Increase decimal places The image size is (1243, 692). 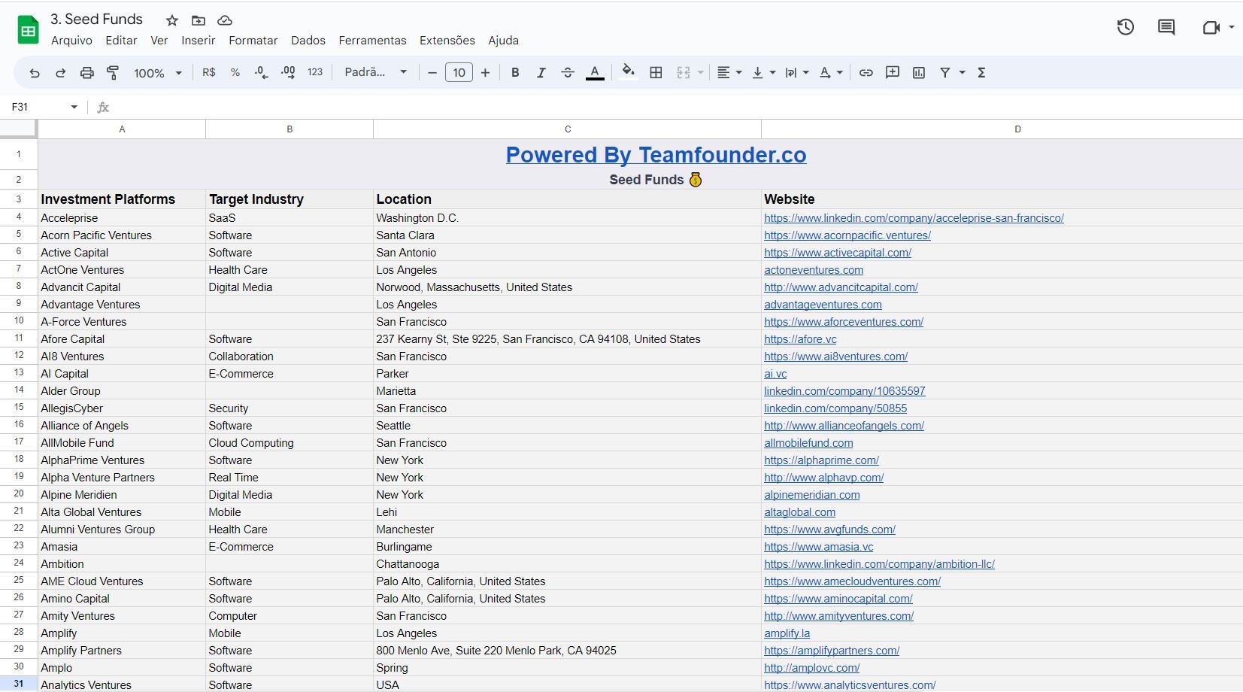[x=288, y=73]
